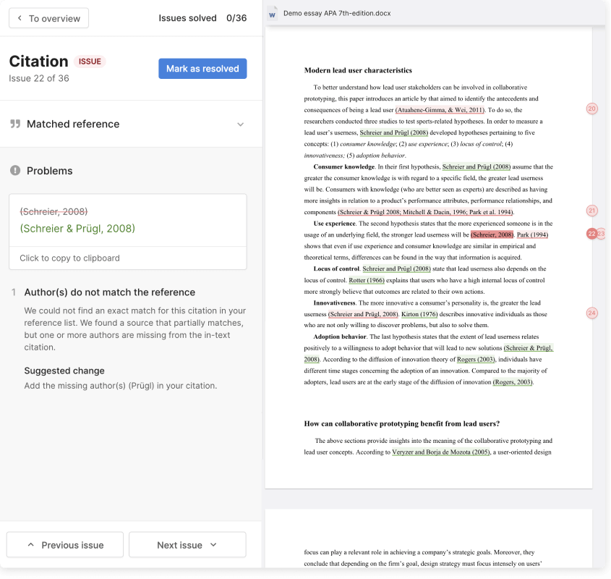Click the up chevron on Previous issue
611x579 pixels.
coord(30,545)
